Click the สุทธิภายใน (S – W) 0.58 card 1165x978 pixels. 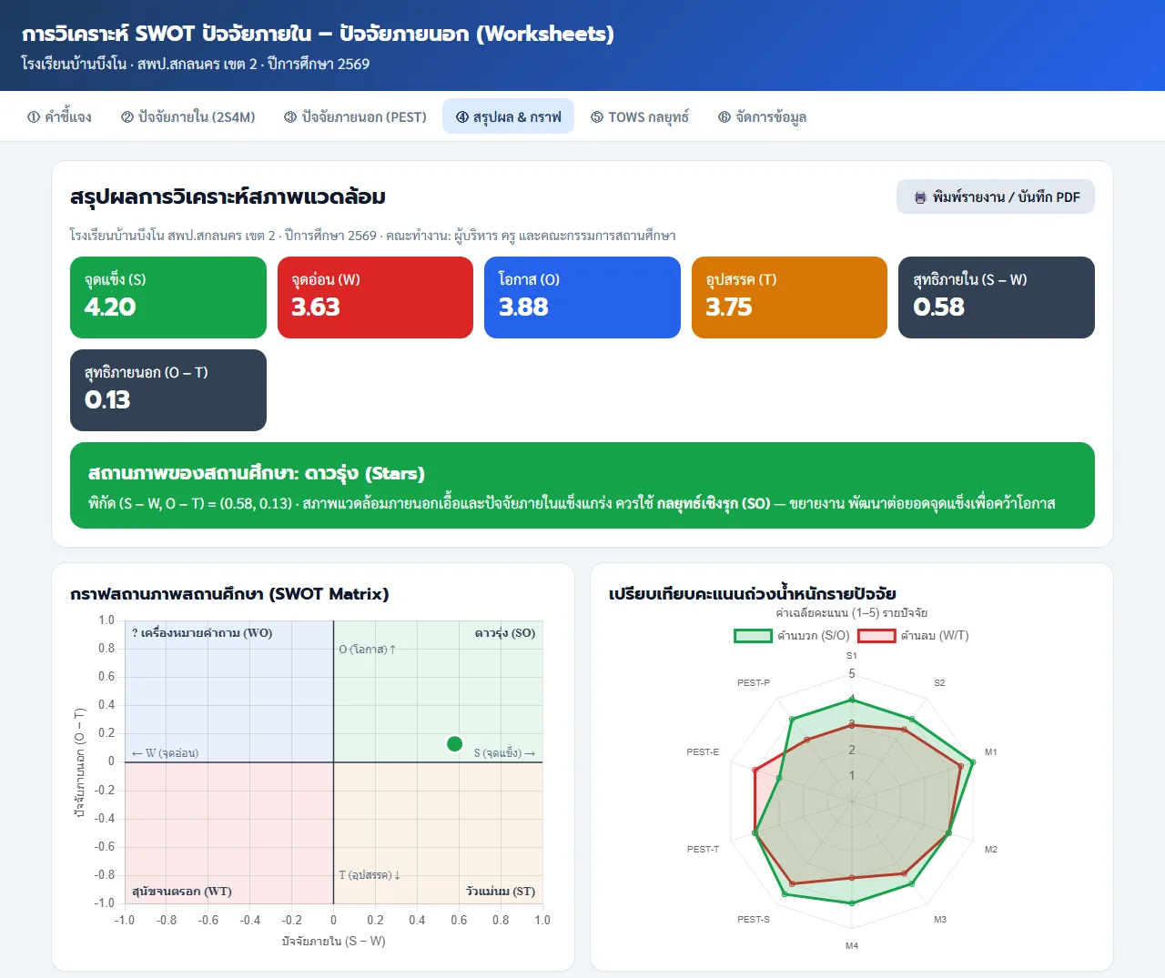(997, 297)
